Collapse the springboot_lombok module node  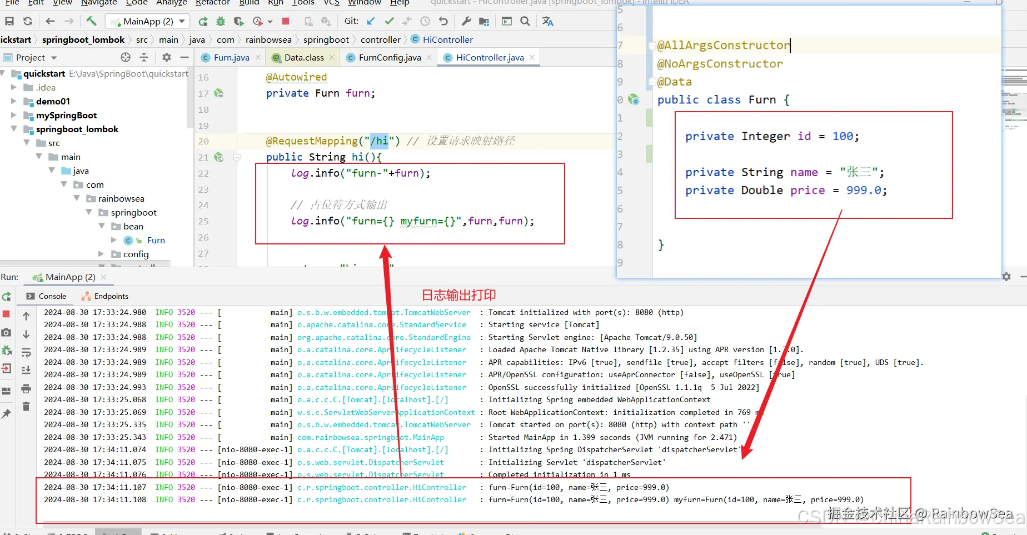14,129
